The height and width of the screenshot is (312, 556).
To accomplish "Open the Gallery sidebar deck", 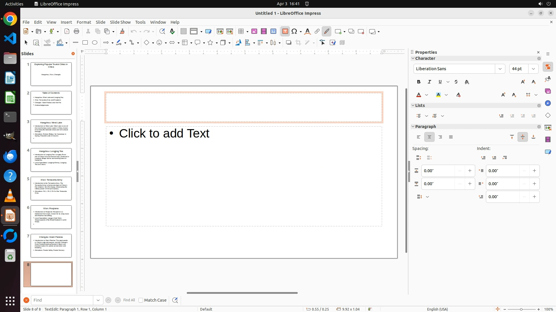I will point(548,91).
